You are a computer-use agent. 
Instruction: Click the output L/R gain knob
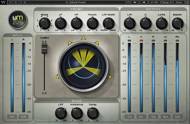pos(130,23)
